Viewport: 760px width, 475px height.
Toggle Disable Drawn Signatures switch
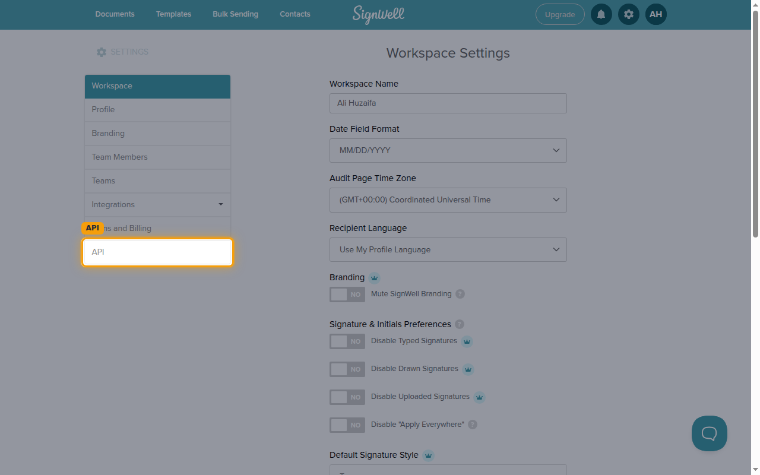[x=347, y=369]
